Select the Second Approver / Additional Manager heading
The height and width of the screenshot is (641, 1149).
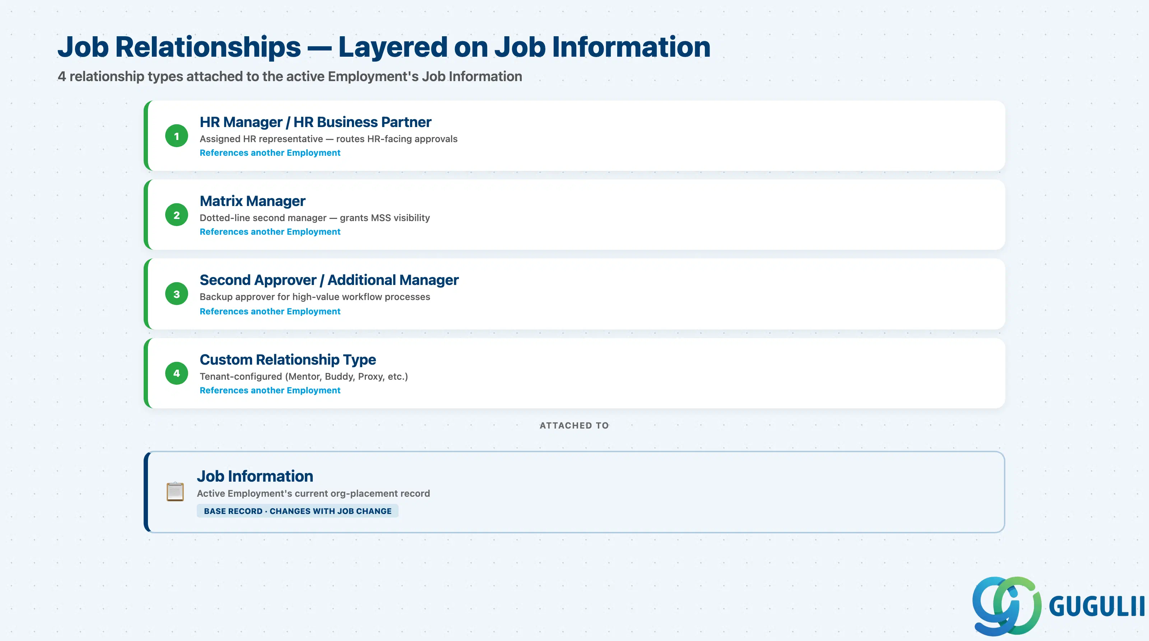[x=329, y=280]
